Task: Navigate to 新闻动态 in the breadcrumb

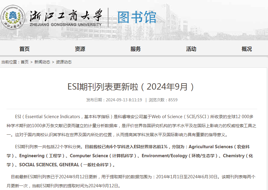Action: pos(42,62)
